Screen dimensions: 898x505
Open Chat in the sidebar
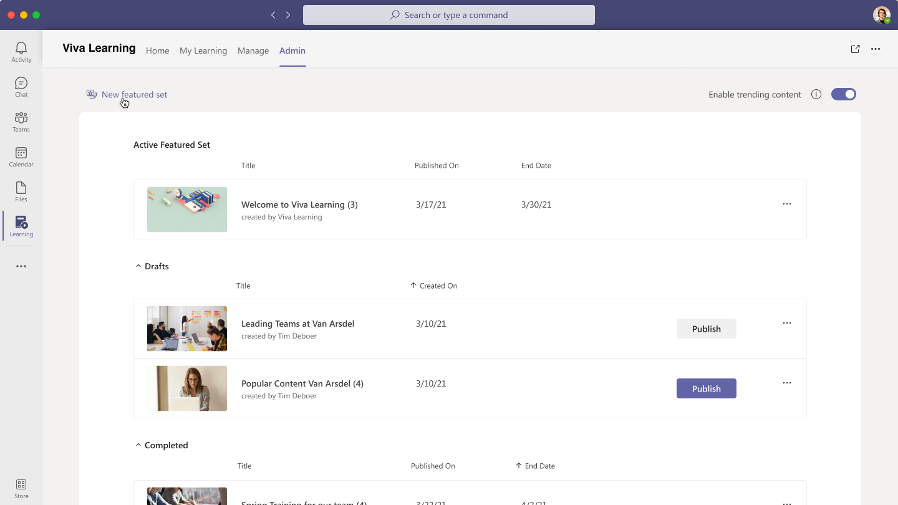tap(21, 87)
